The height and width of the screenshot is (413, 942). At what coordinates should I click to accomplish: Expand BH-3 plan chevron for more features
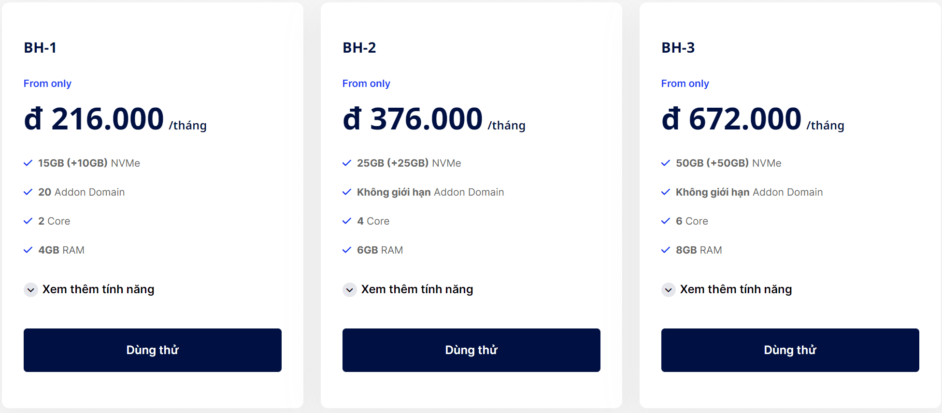(x=669, y=290)
